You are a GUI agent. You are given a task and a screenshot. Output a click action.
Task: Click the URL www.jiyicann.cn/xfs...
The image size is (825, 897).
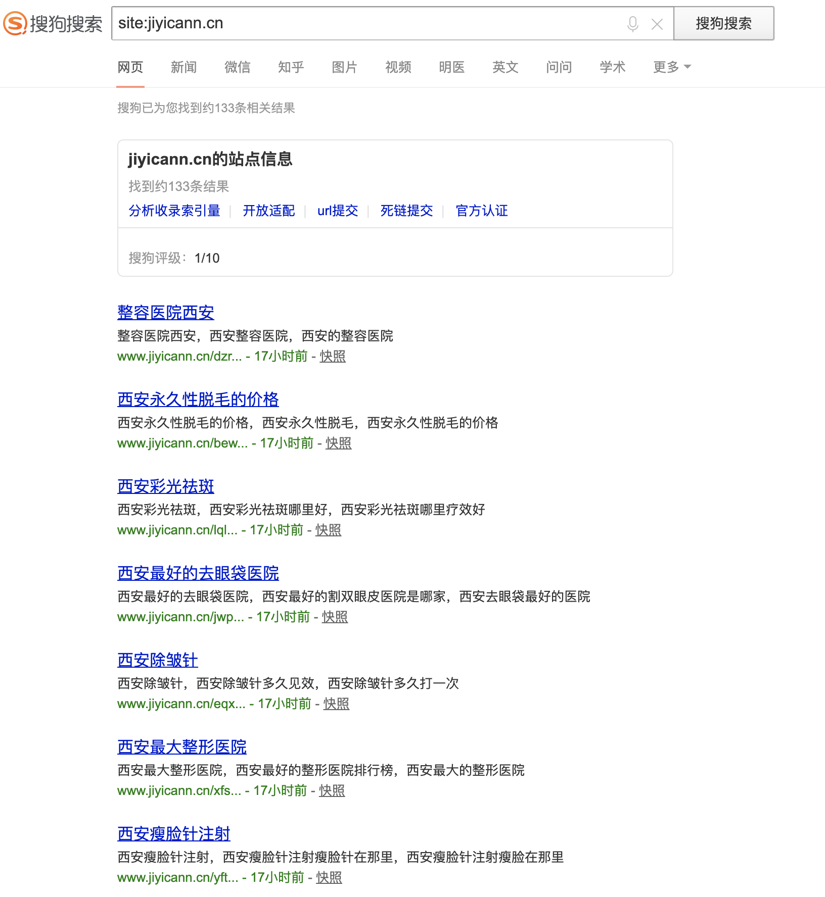179,791
